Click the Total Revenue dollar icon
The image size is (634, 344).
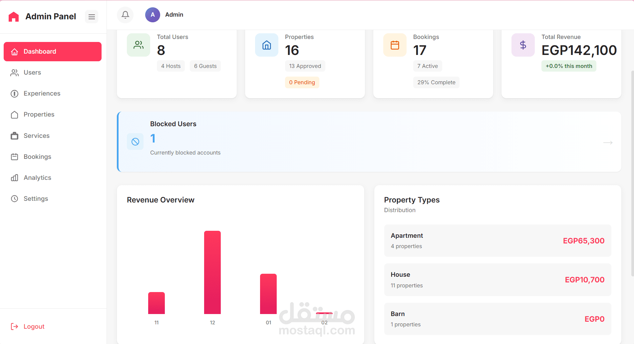pyautogui.click(x=523, y=45)
